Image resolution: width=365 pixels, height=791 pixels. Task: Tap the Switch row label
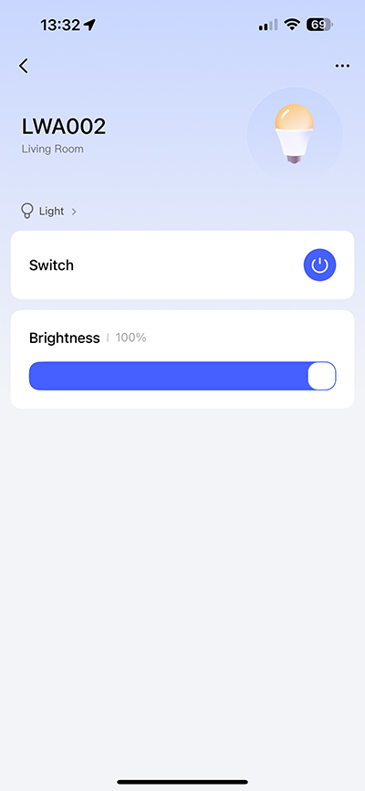click(x=51, y=265)
